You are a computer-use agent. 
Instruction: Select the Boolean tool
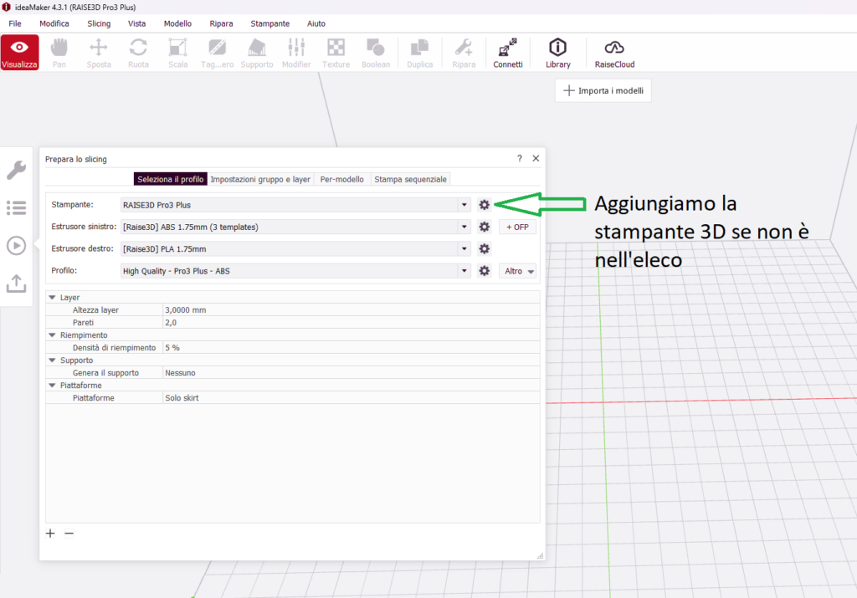pyautogui.click(x=376, y=53)
